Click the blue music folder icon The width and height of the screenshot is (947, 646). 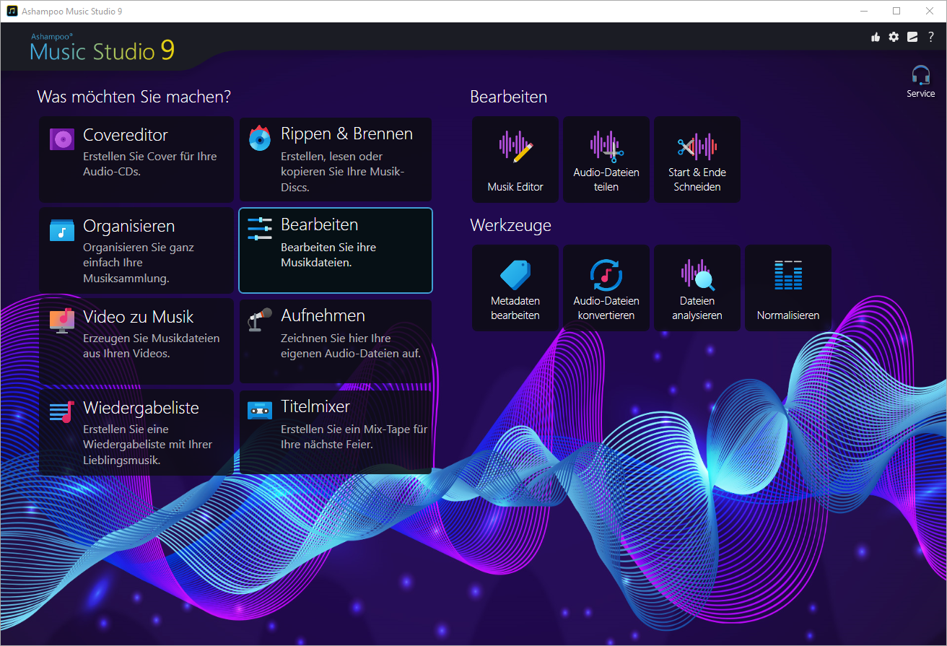62,230
